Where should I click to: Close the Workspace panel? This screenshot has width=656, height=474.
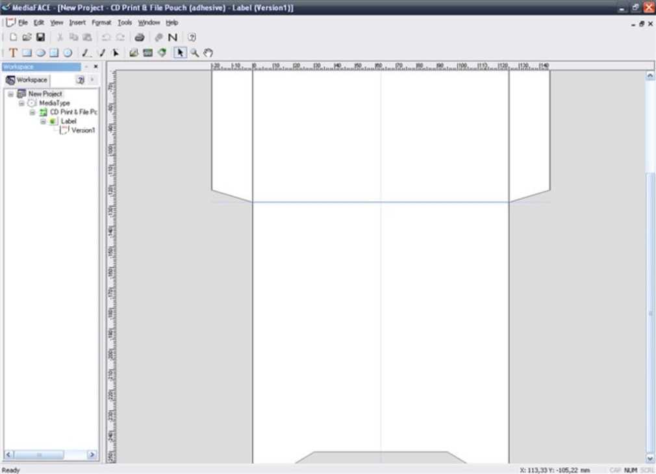tap(96, 67)
